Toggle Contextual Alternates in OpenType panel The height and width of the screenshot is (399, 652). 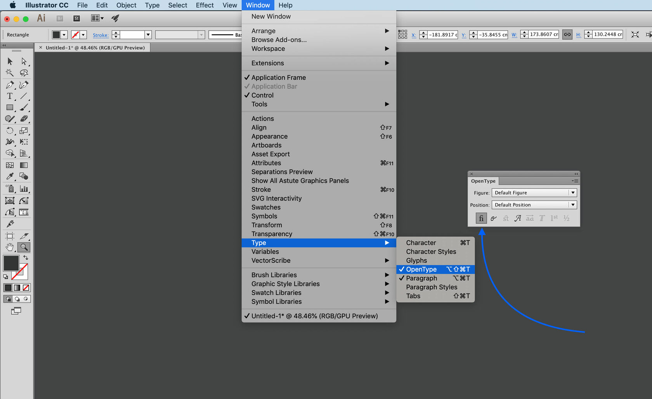pyautogui.click(x=494, y=218)
